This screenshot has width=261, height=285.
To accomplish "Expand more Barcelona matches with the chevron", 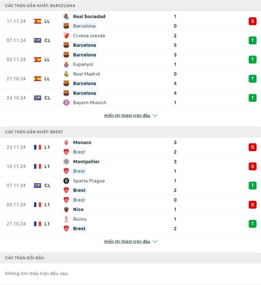I will coord(155,116).
